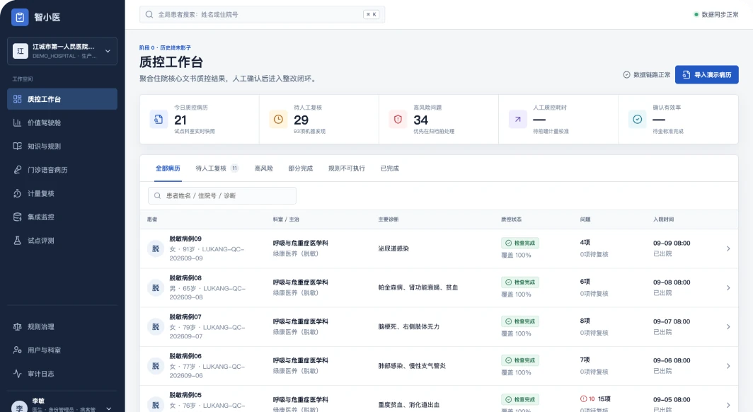Image resolution: width=753 pixels, height=412 pixels.
Task: Click the 智小医 app logo icon
Action: click(x=20, y=17)
